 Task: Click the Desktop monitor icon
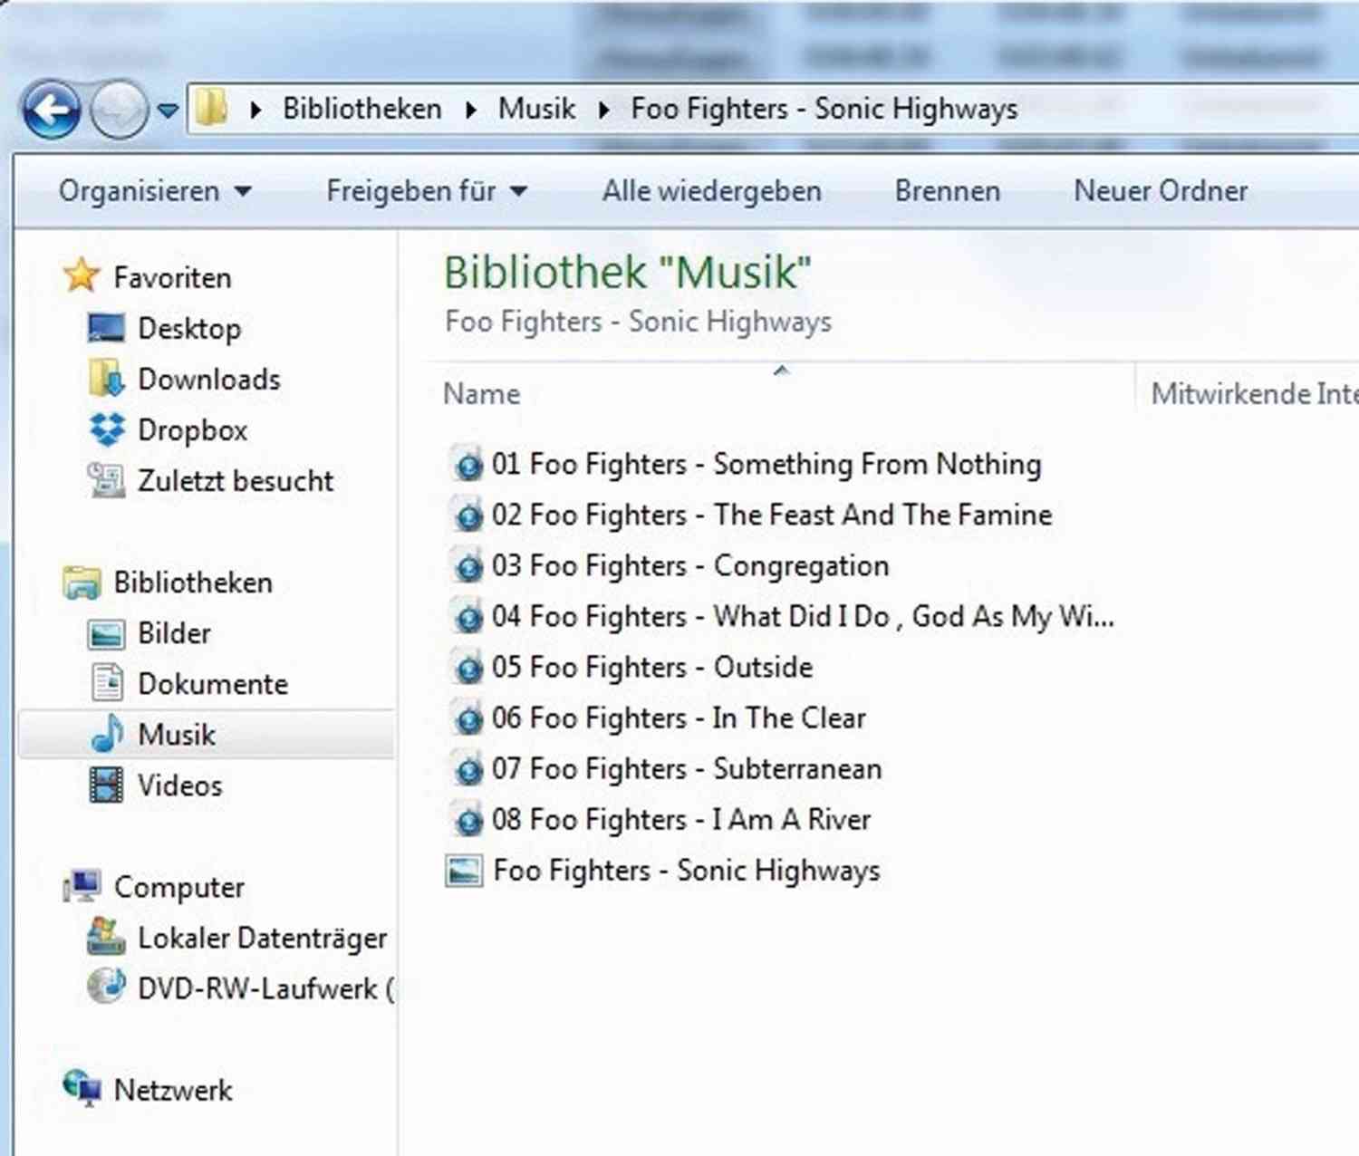tap(106, 328)
